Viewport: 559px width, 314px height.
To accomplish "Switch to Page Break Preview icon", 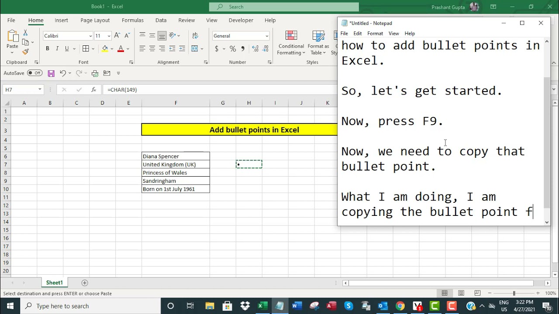I will pyautogui.click(x=477, y=293).
